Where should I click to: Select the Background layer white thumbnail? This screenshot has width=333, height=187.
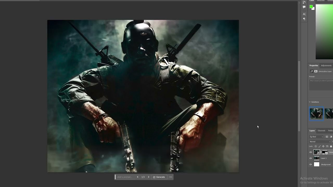click(x=317, y=164)
